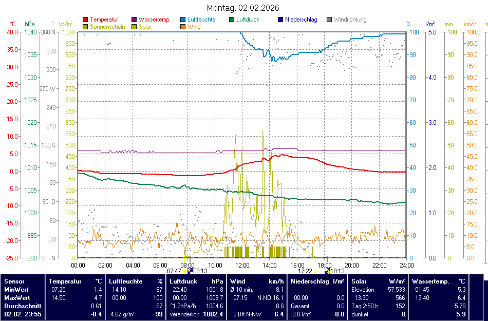This screenshot has height=321, width=488.
Task: Click the green Luftdruck legend square
Action: (232, 20)
